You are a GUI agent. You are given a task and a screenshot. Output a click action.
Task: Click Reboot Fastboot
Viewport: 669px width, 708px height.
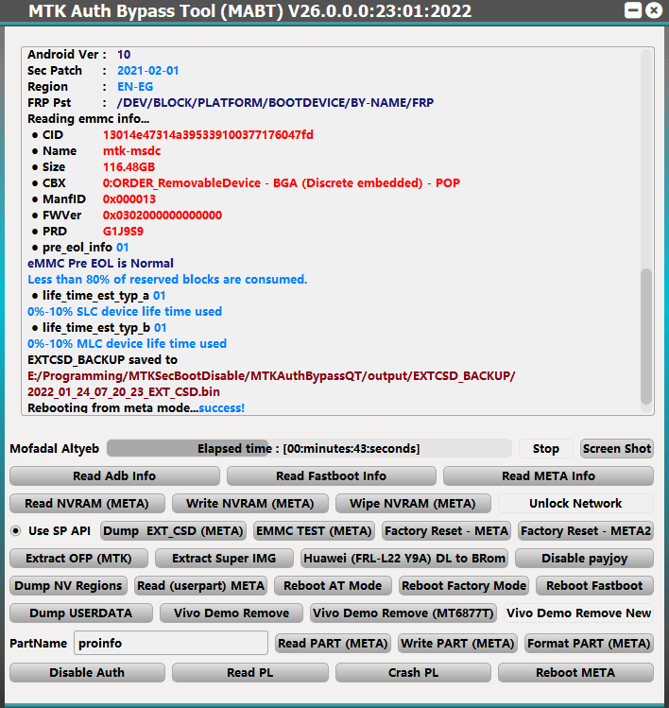[x=594, y=586]
